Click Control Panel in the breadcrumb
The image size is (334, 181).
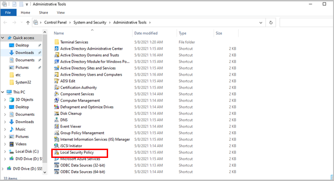(55, 22)
